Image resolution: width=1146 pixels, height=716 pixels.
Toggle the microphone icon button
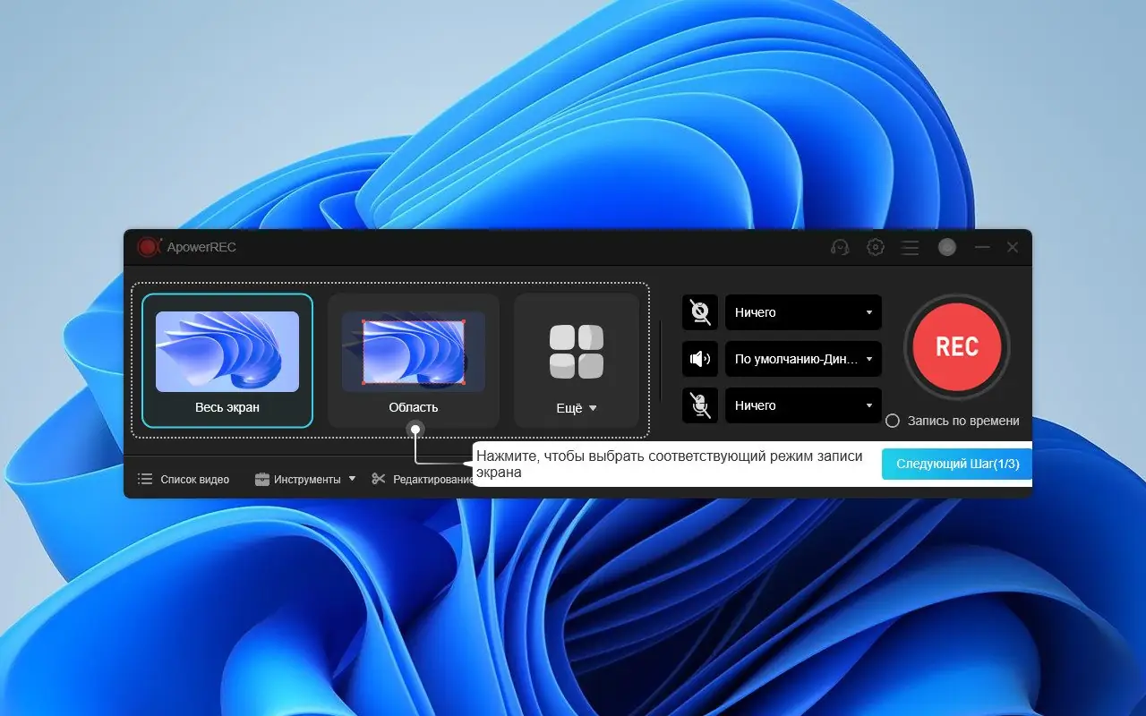coord(700,405)
